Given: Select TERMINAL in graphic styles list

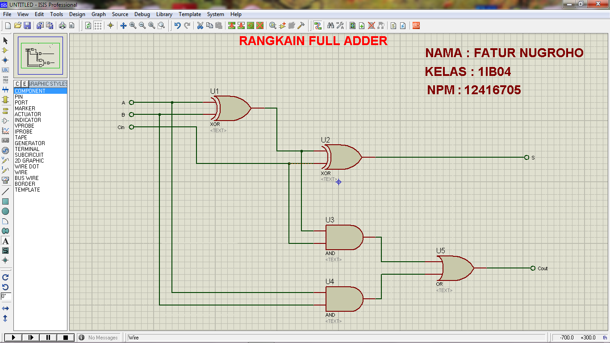Looking at the screenshot, I should pos(41,149).
